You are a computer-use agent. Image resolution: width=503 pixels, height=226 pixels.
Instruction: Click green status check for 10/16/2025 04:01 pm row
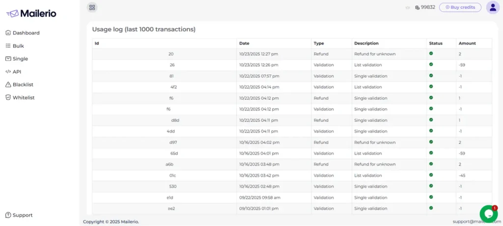[431, 152]
